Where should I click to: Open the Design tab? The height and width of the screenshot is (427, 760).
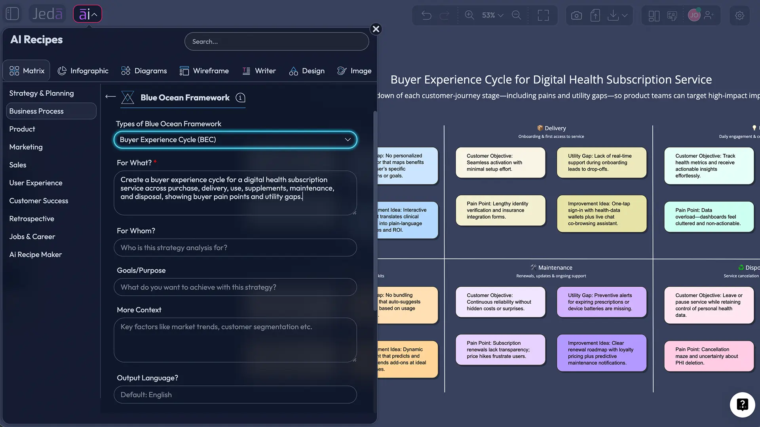[307, 71]
